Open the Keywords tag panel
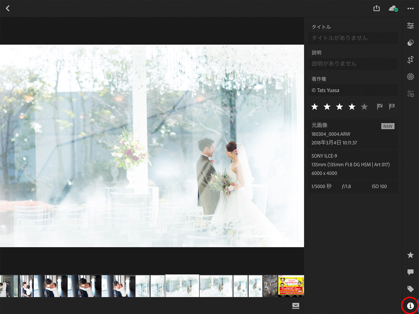This screenshot has height=314, width=419. pos(410,289)
